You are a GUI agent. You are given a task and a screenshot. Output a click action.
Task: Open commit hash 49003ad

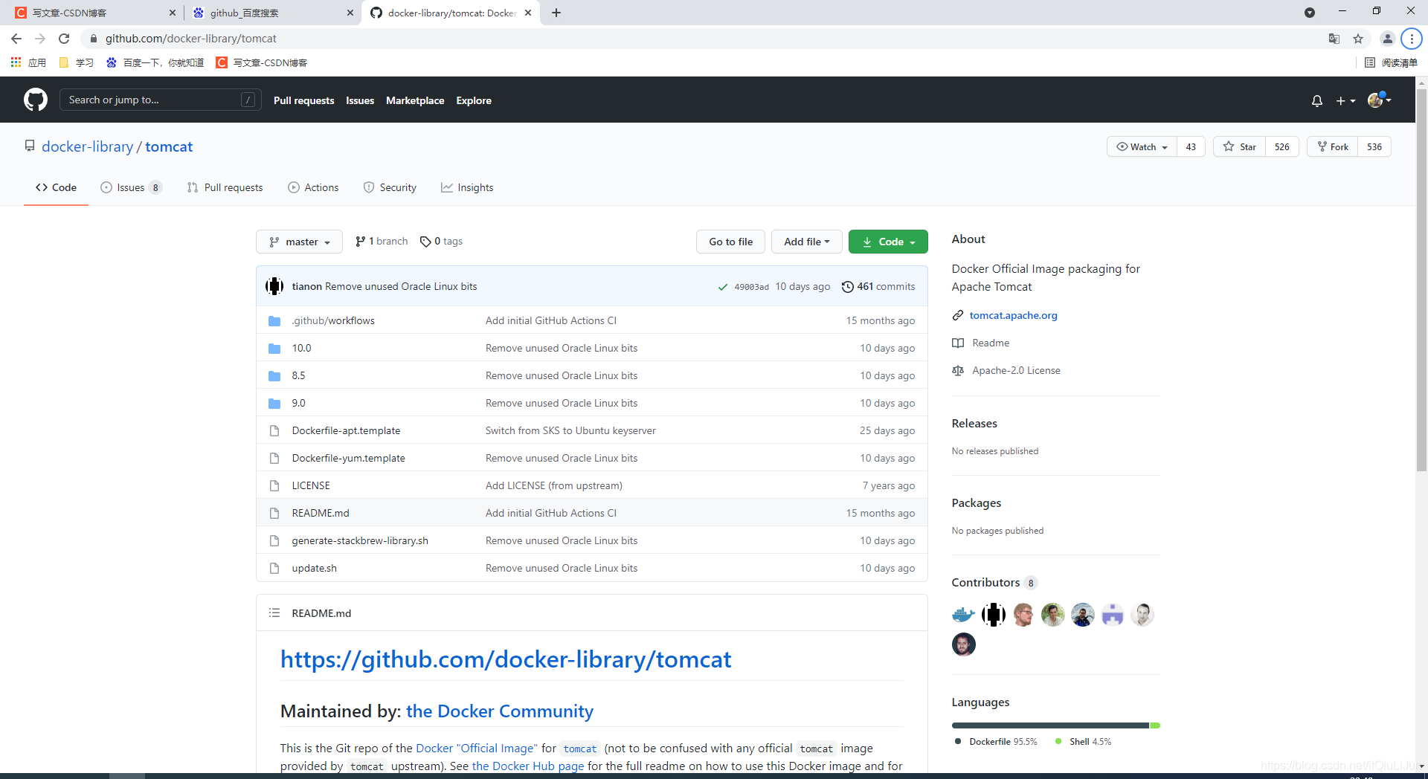pos(751,287)
